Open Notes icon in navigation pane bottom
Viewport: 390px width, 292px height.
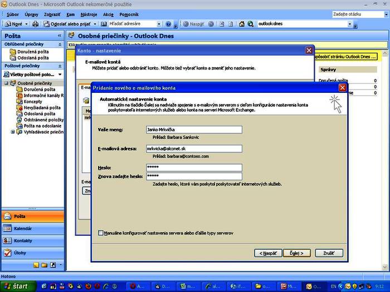(x=36, y=265)
